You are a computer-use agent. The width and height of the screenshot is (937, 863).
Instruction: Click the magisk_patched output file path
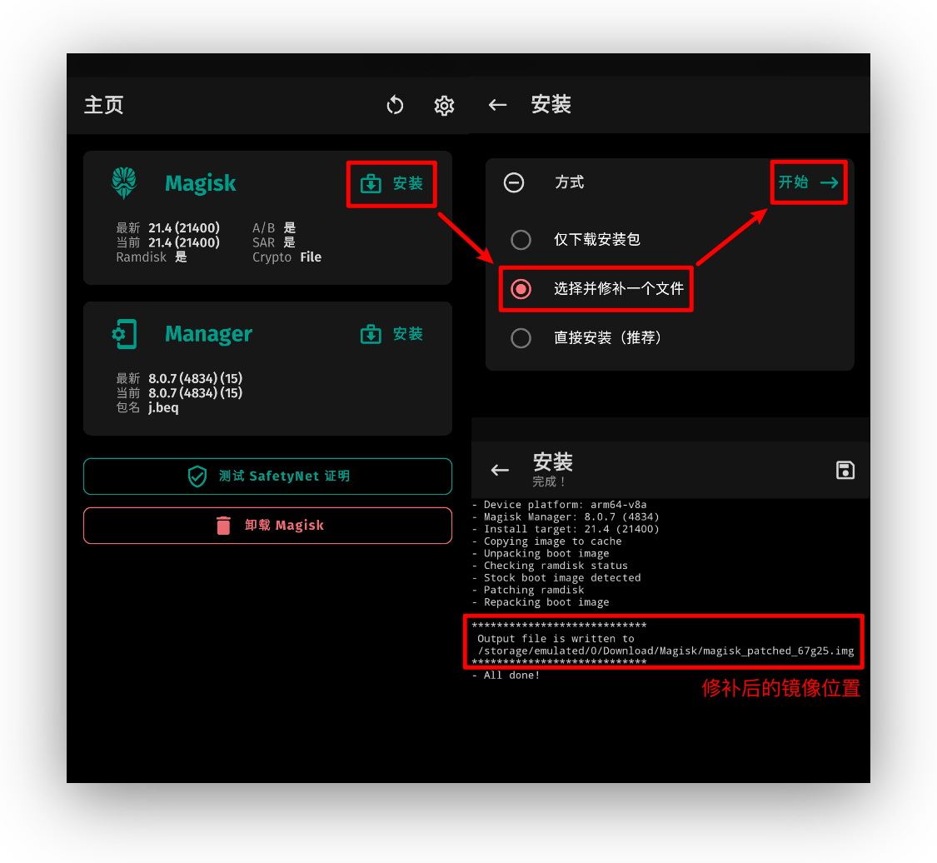pos(665,651)
